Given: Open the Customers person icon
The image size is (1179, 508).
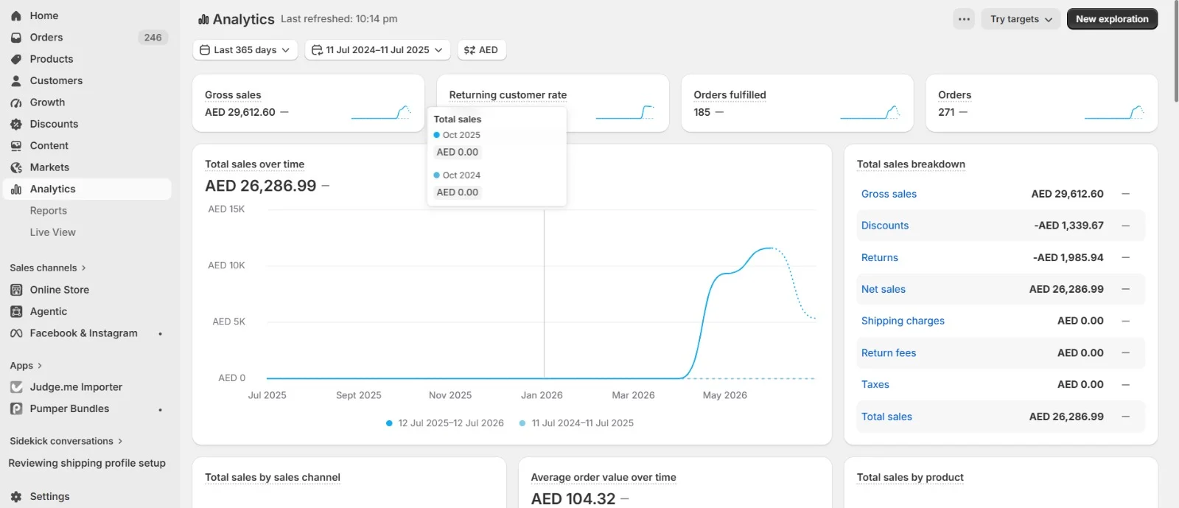Looking at the screenshot, I should coord(16,80).
